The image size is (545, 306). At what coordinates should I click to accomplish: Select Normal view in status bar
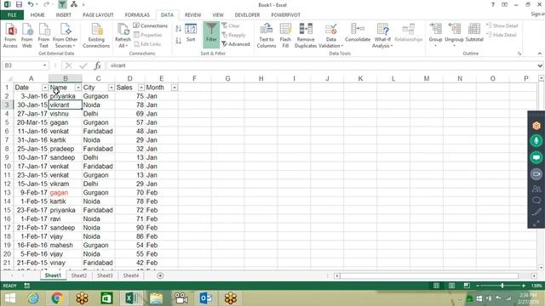coord(436,286)
